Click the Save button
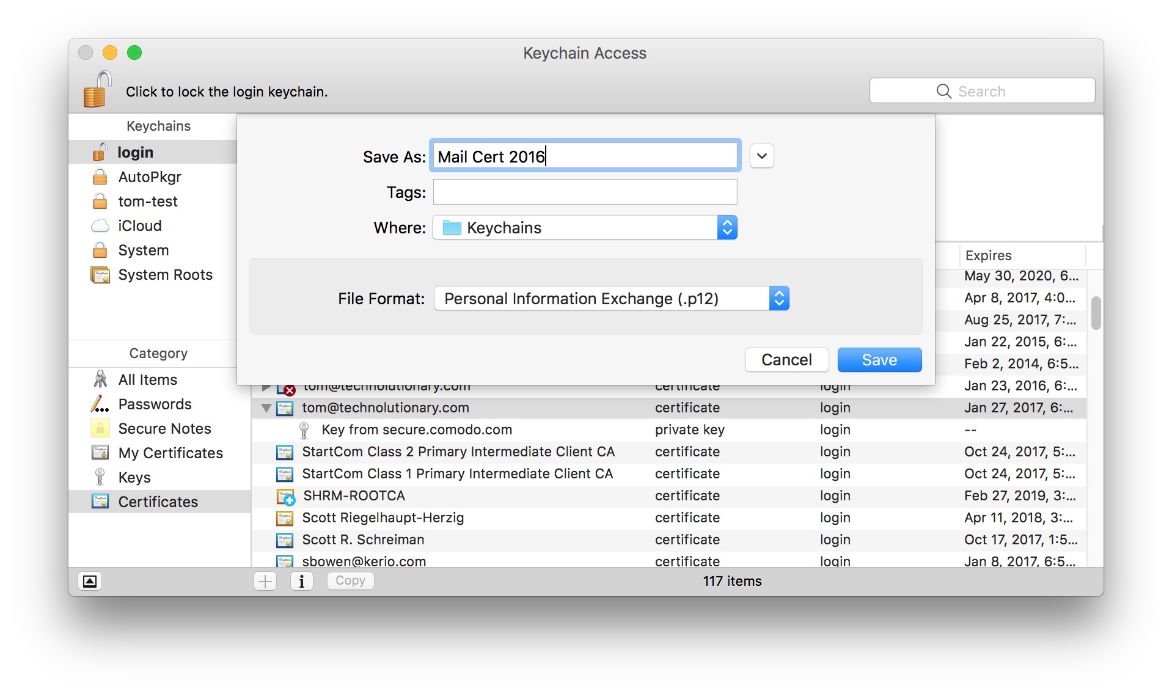The height and width of the screenshot is (694, 1172). tap(879, 360)
